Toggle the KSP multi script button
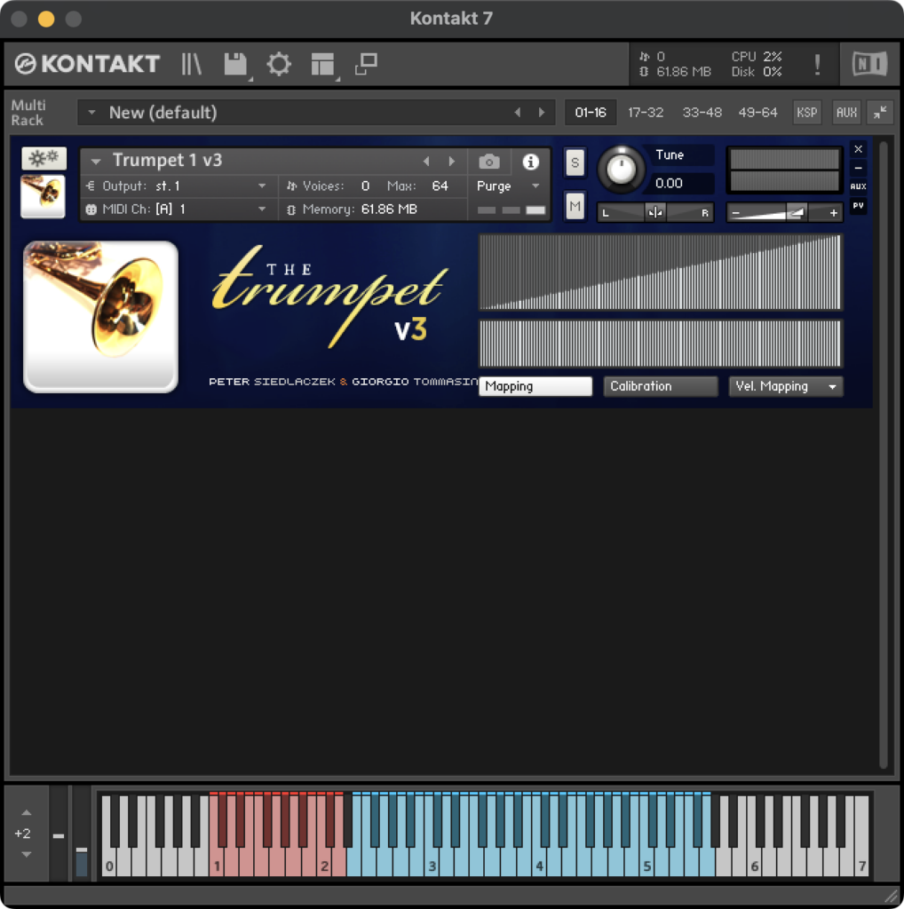This screenshot has width=904, height=909. (x=806, y=112)
